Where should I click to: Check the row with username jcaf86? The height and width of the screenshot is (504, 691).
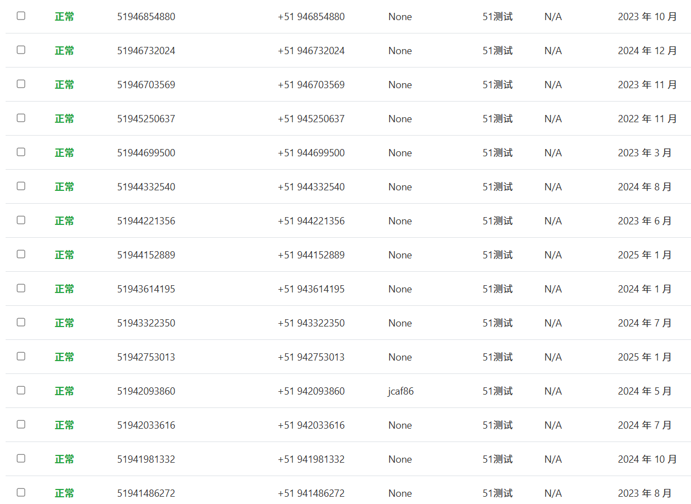coord(21,391)
